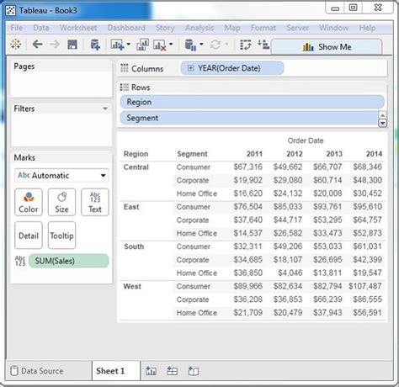The image size is (399, 387).
Task: Select the SUM(Sales) pill on Marks
Action: [x=69, y=261]
